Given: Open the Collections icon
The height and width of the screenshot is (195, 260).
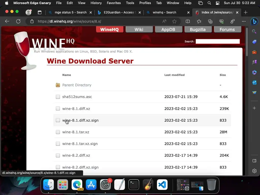Looking at the screenshot, I should [210, 21].
